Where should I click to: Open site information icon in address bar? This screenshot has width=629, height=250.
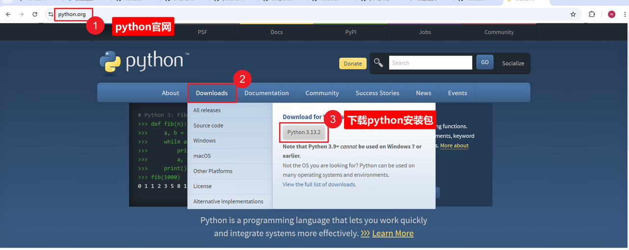point(51,14)
